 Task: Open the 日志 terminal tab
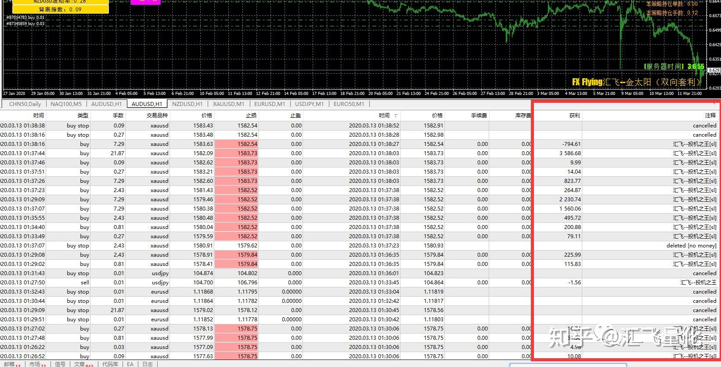pos(148,364)
